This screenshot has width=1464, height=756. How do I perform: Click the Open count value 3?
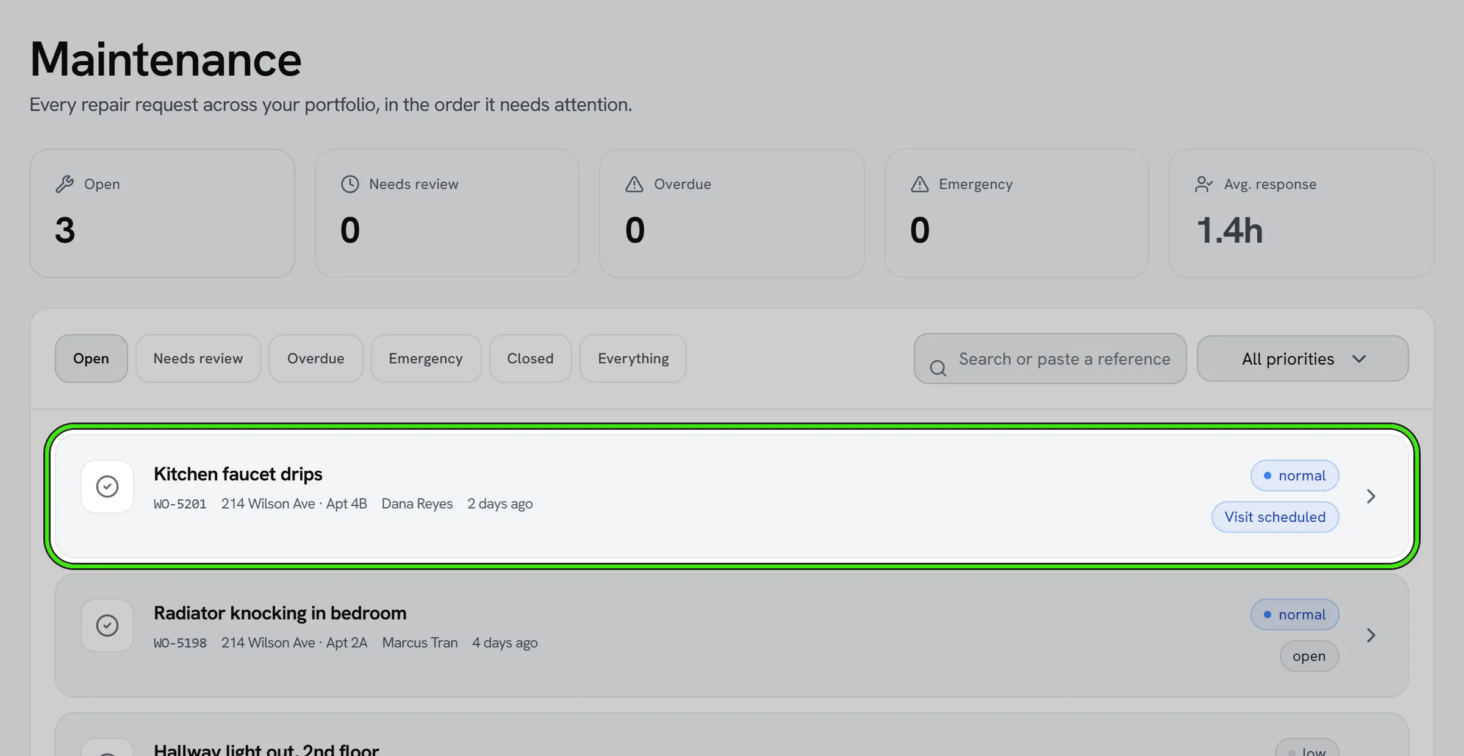65,230
